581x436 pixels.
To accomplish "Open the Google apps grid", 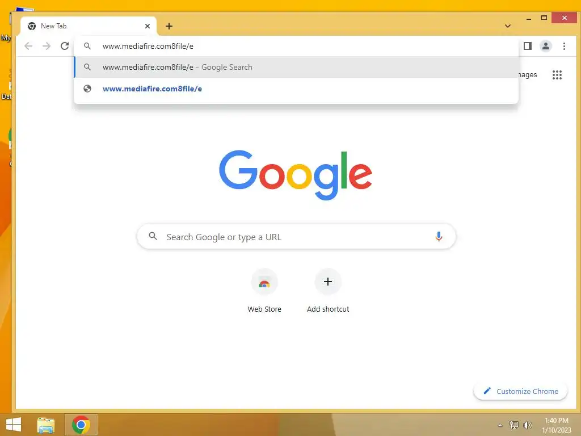I will point(557,75).
